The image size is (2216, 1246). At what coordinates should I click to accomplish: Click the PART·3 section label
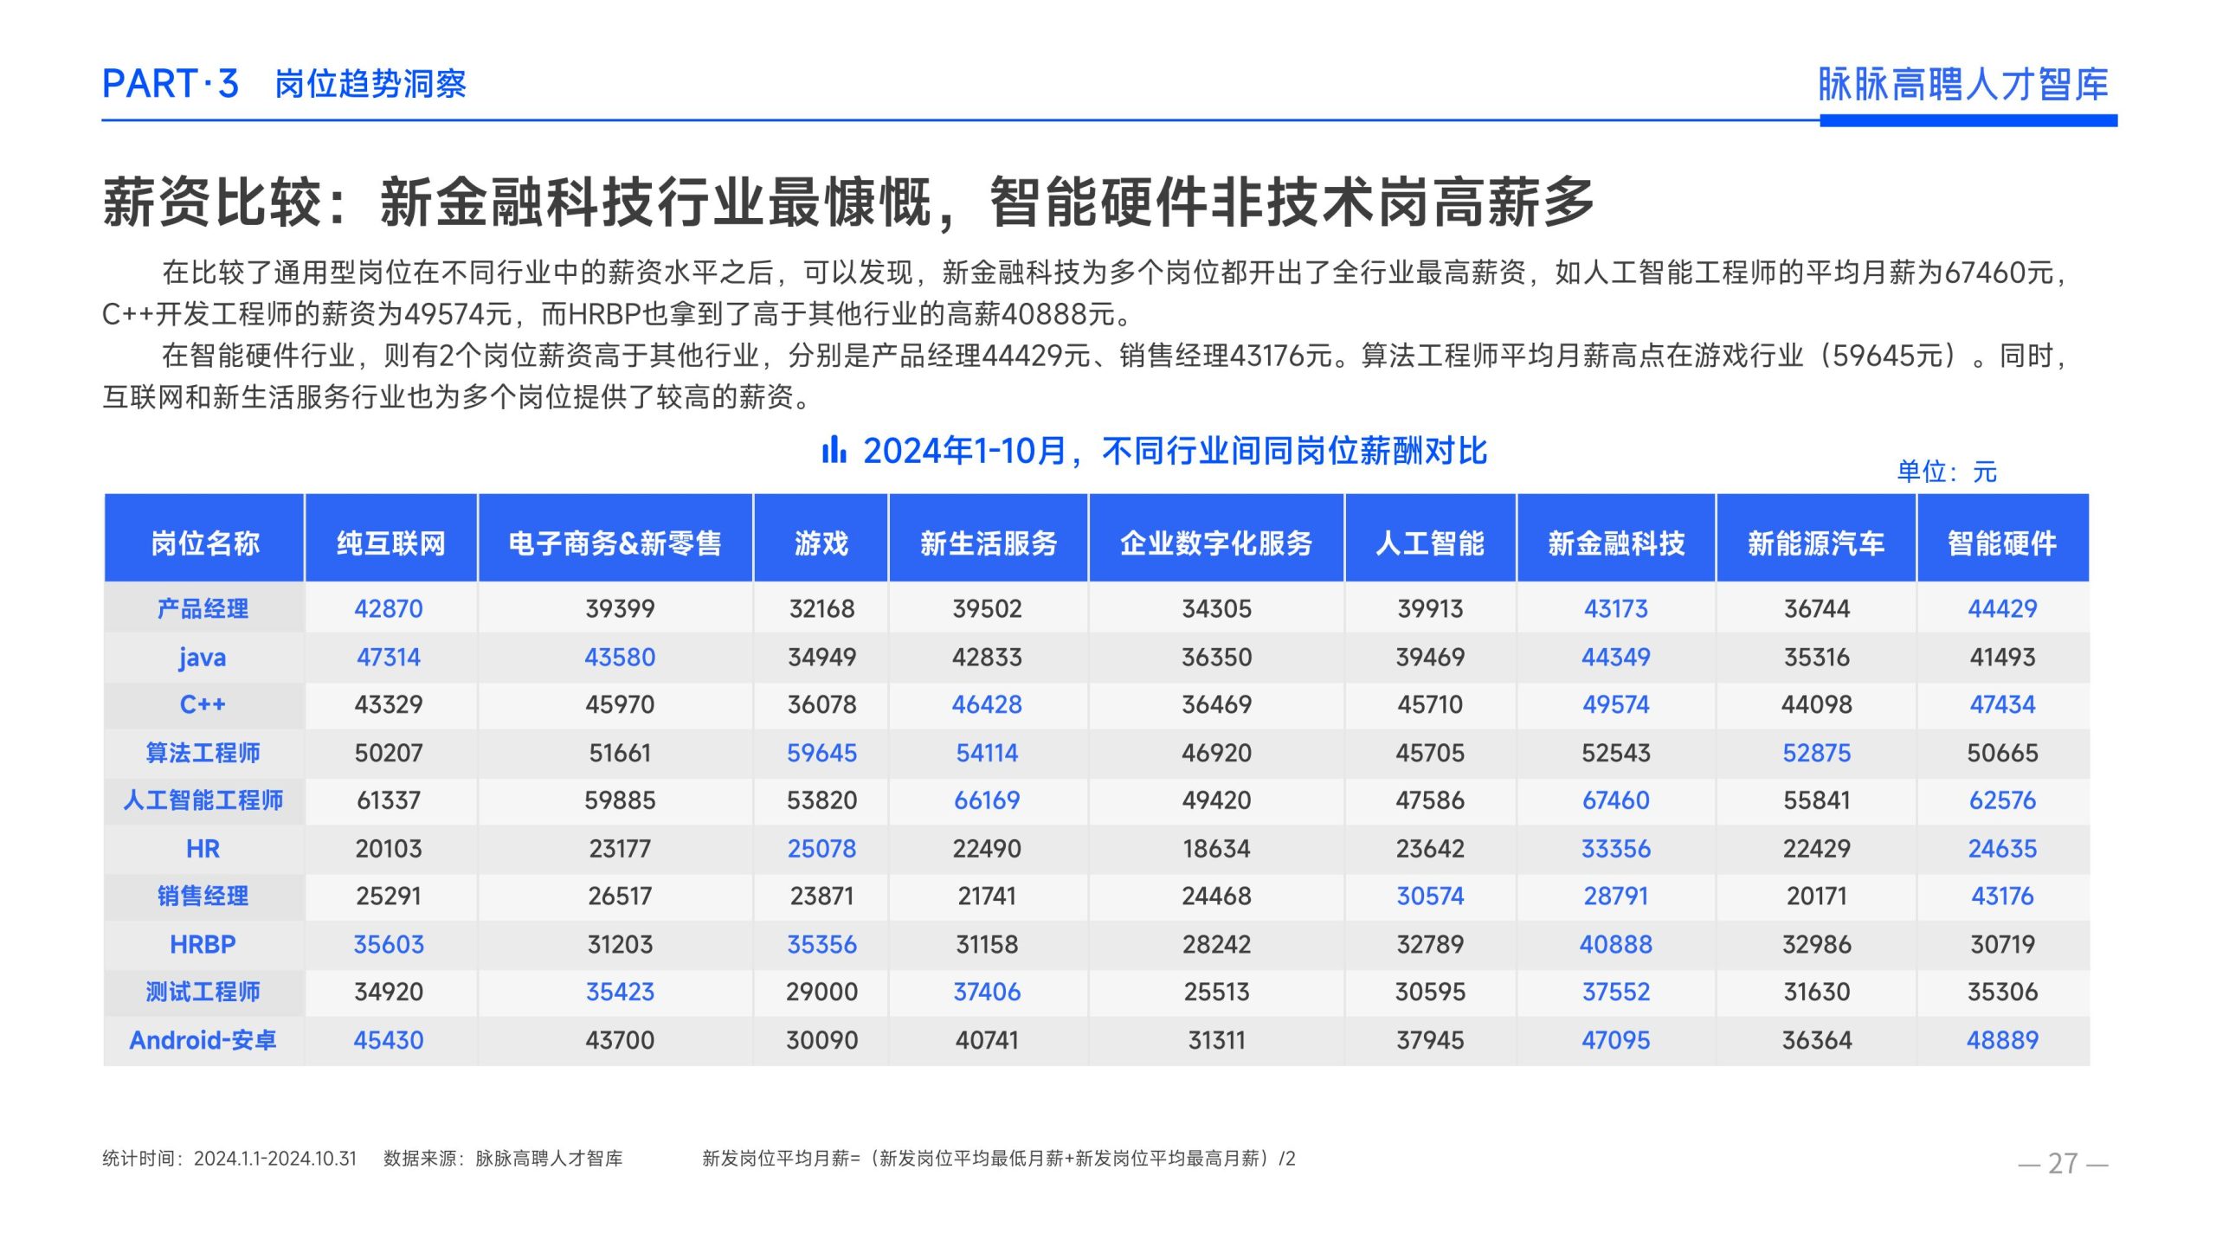(x=171, y=84)
